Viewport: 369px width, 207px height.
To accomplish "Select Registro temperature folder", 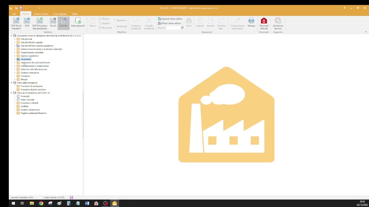I will (30, 110).
